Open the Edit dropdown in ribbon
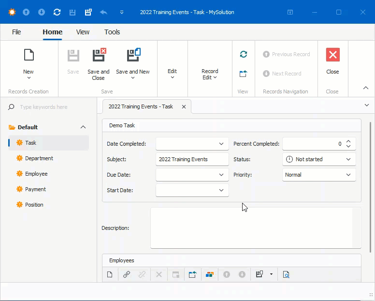375x301 pixels. [x=172, y=74]
